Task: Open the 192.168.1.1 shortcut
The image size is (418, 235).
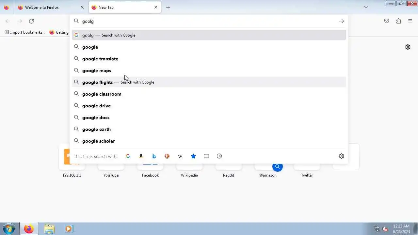Action: pos(72,167)
